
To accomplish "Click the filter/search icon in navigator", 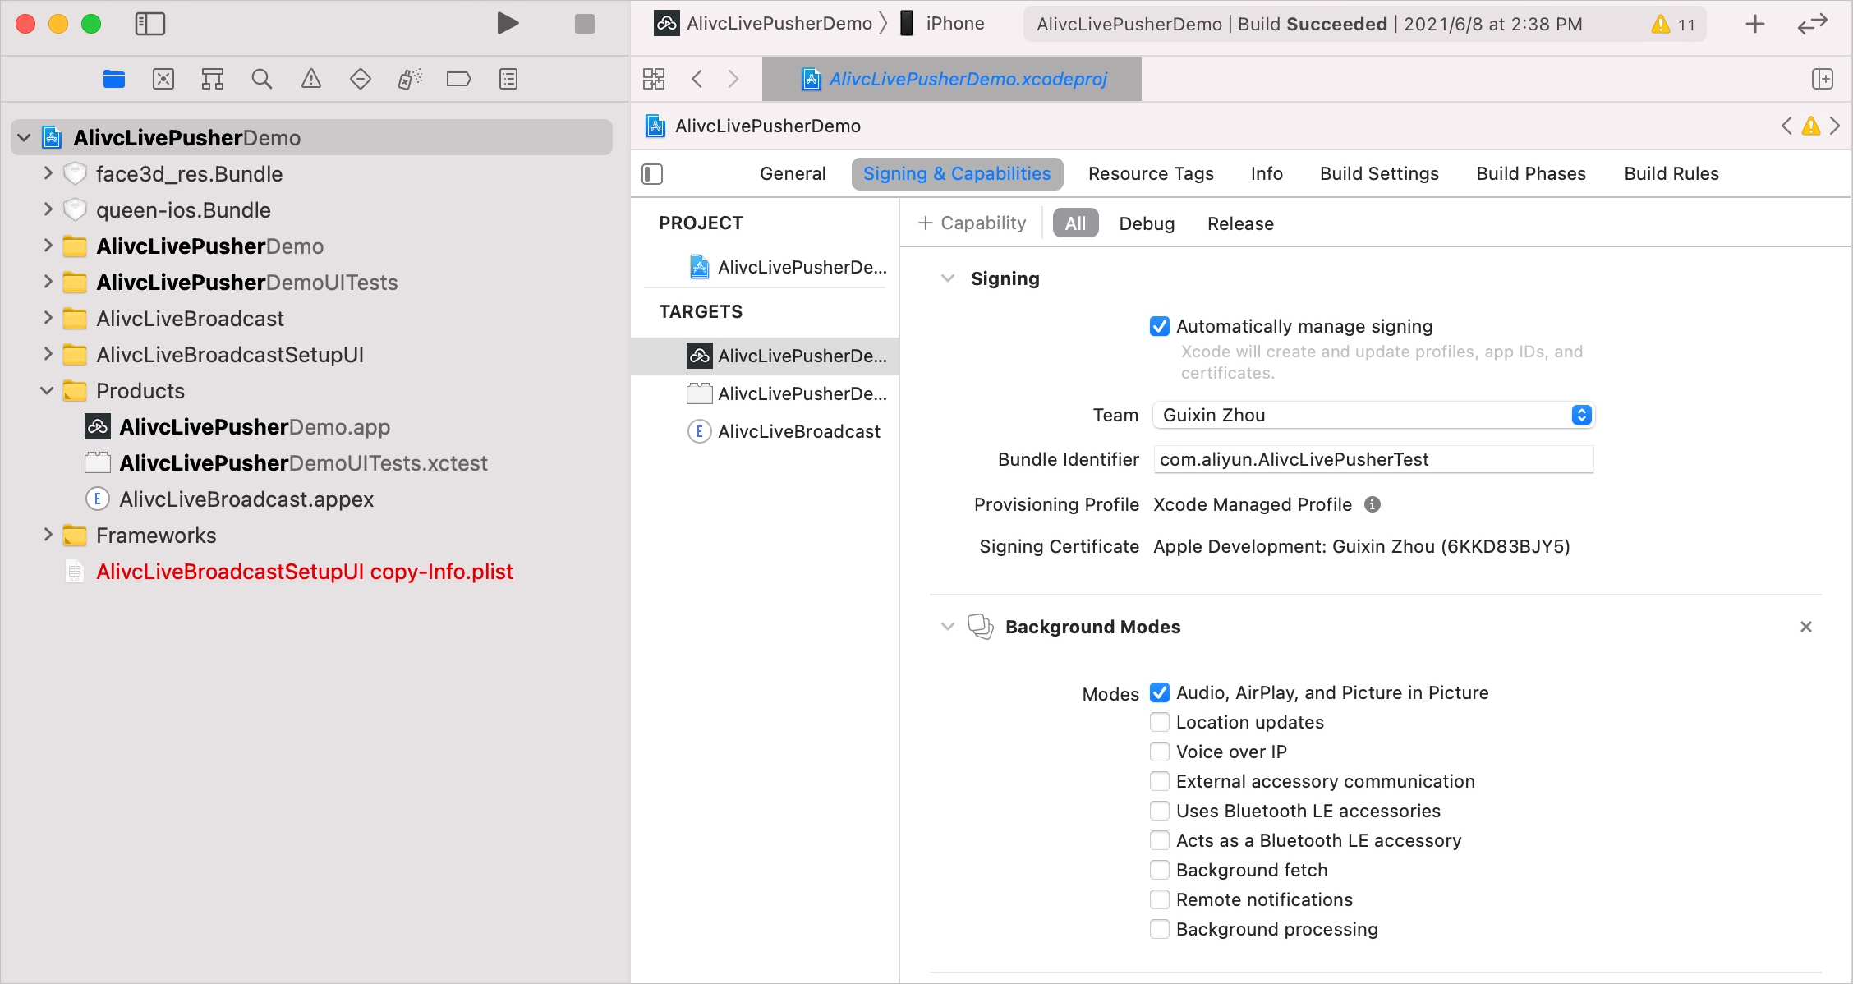I will pyautogui.click(x=261, y=78).
